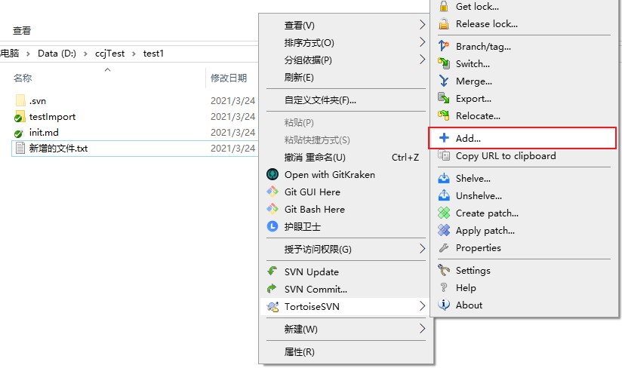
Task: Open with GitKraken icon
Action: 273,175
